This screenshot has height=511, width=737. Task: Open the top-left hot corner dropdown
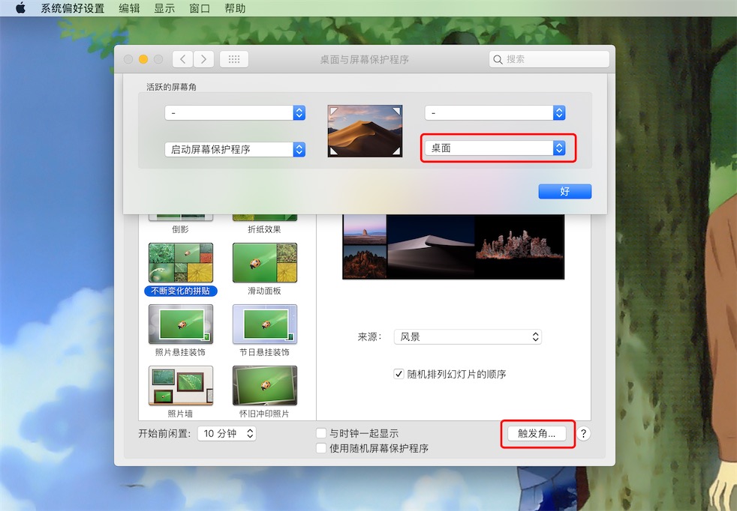(x=235, y=112)
